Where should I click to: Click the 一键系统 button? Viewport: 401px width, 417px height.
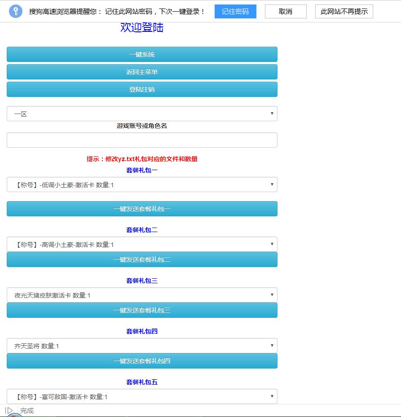click(142, 54)
